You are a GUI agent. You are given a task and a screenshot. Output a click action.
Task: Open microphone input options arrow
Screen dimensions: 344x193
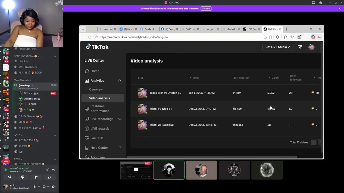pos(39,187)
